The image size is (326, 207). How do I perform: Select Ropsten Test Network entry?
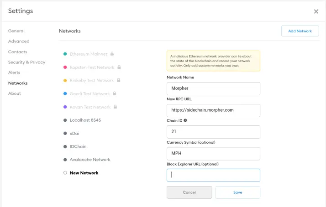tap(92, 67)
